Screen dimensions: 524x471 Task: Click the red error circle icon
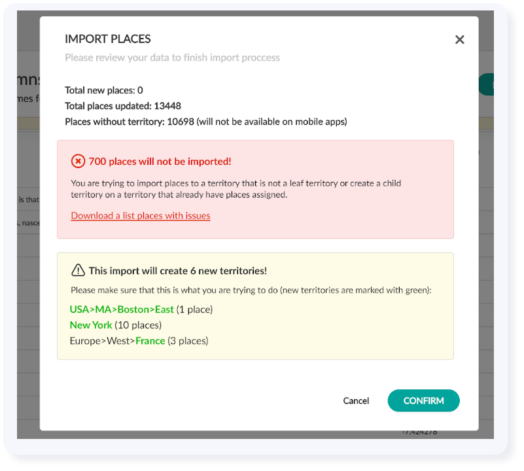click(x=78, y=161)
